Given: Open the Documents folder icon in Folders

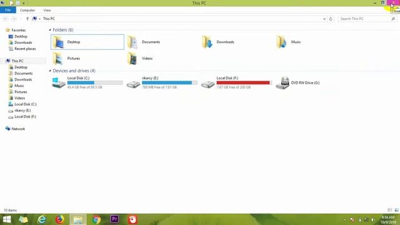Looking at the screenshot, I should [133, 42].
